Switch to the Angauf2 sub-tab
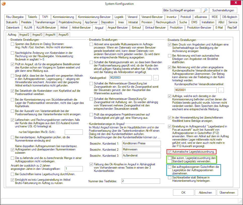 24,35
